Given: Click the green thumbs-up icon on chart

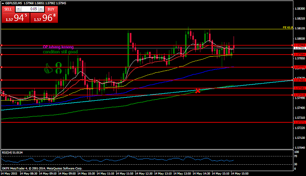Looking at the screenshot, I should tap(48, 68).
